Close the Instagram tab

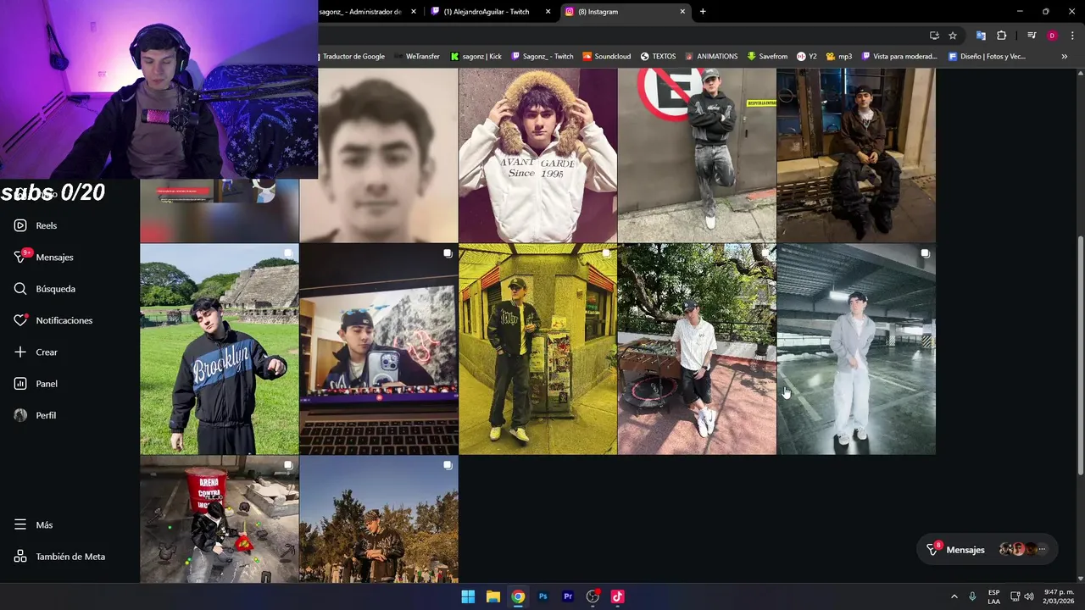point(682,12)
